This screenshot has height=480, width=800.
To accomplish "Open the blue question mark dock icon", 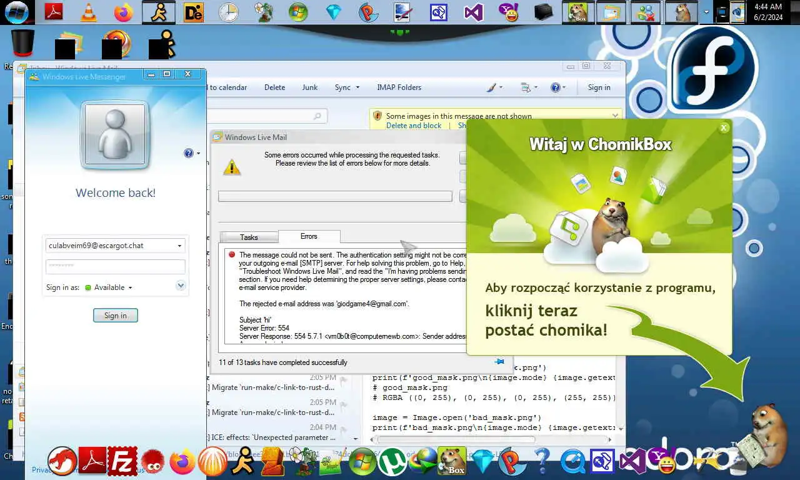I will [542, 462].
